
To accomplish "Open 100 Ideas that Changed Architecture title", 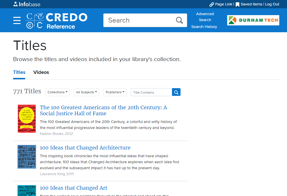I will pyautogui.click(x=85, y=148).
